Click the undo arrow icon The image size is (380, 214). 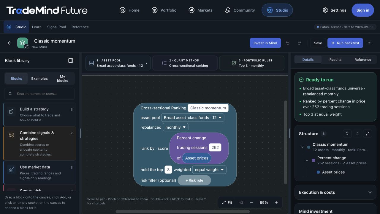287,43
